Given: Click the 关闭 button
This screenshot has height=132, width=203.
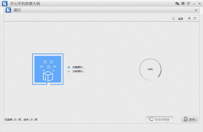Looking at the screenshot, I should pyautogui.click(x=190, y=119).
